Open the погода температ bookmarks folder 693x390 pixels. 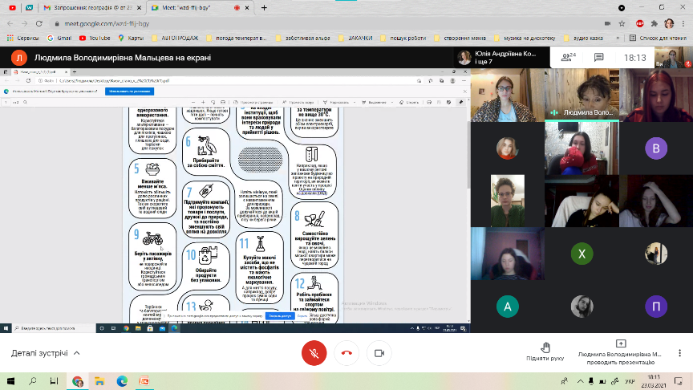(237, 38)
